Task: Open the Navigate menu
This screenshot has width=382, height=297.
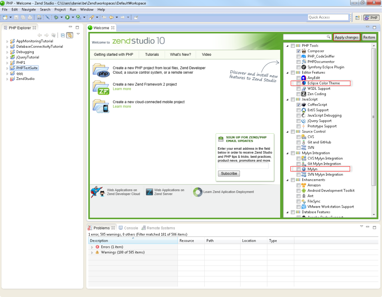Action: 29,9
